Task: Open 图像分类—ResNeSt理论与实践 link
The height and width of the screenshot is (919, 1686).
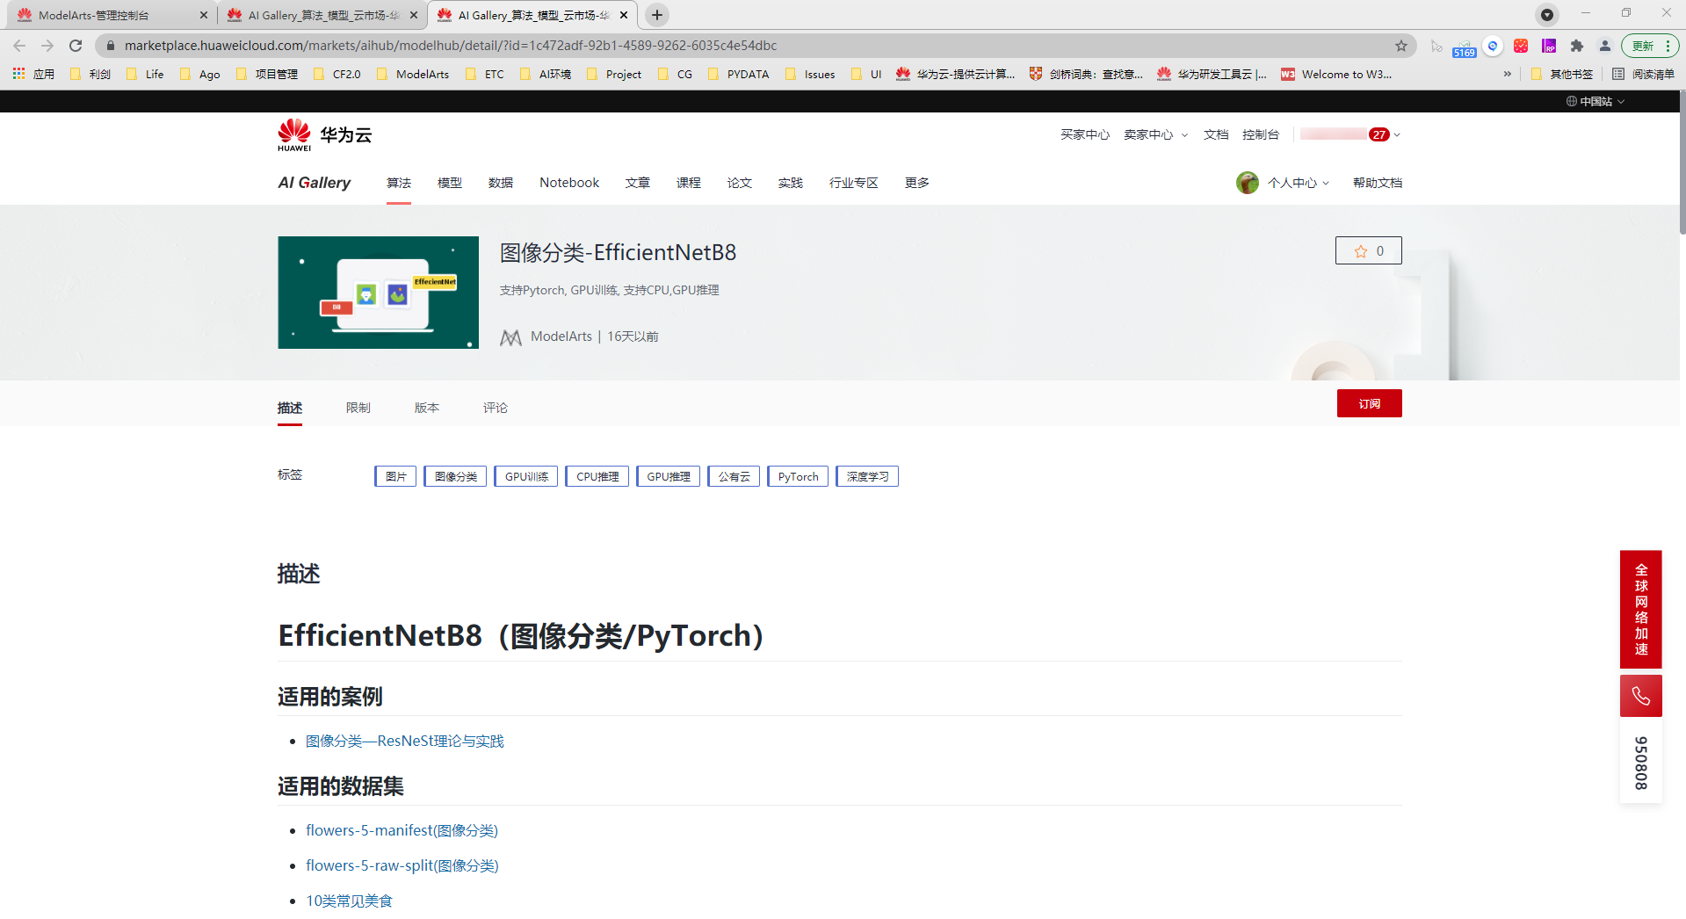Action: 405,742
